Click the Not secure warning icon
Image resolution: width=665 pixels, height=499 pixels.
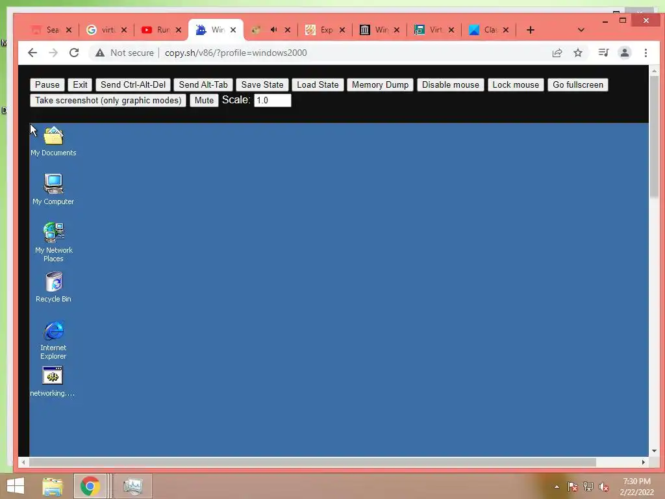(x=99, y=53)
